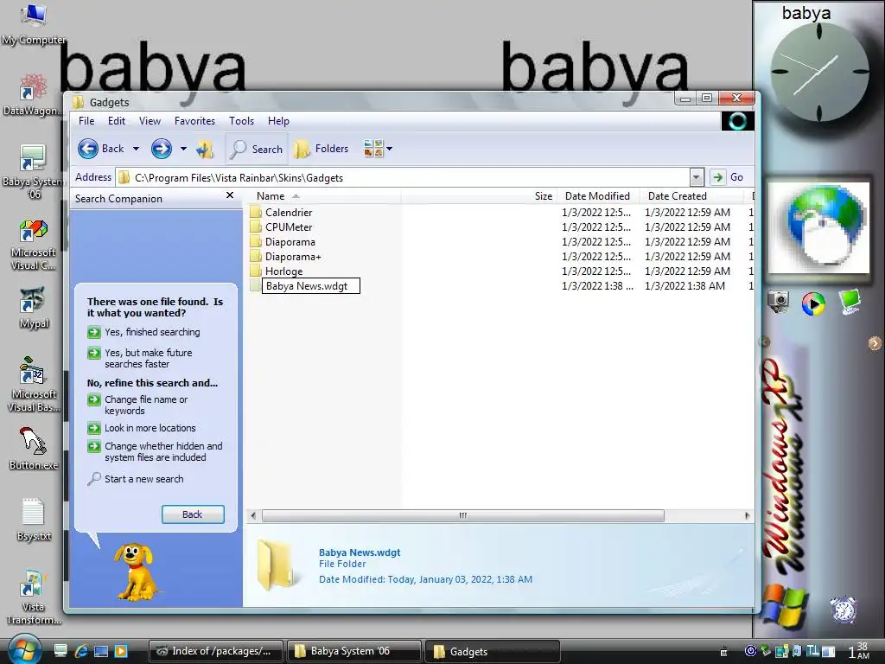Sort by the Size column header
The height and width of the screenshot is (664, 885).
[x=479, y=196]
